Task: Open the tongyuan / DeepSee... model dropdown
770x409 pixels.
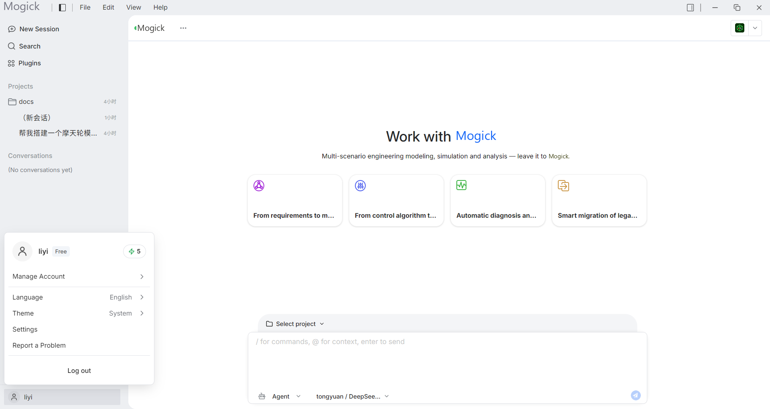Action: click(353, 396)
